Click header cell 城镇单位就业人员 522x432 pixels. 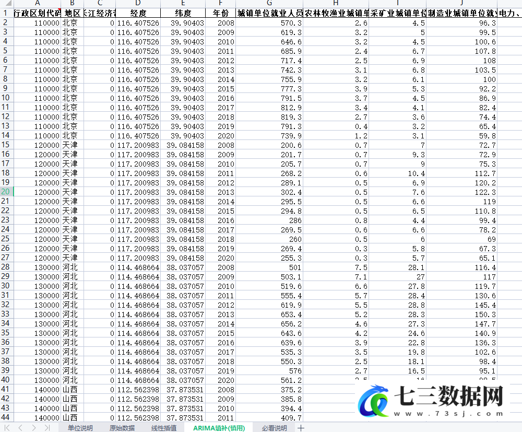[269, 14]
